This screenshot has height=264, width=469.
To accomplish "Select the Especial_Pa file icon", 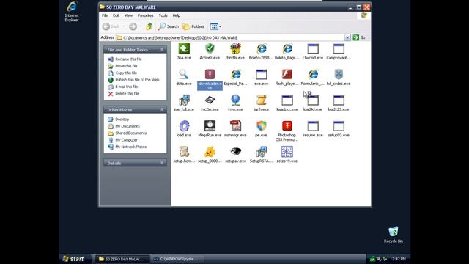I will (x=235, y=75).
